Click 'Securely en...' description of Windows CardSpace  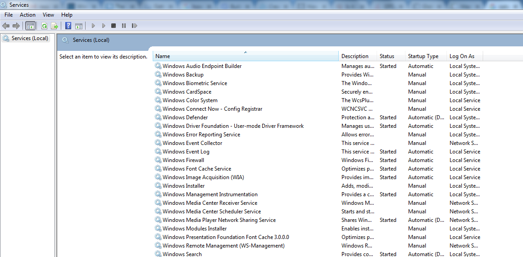click(357, 92)
